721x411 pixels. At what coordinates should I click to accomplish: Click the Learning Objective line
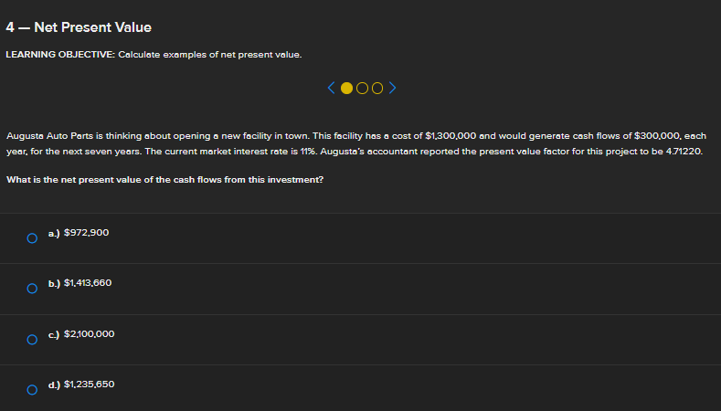pos(154,55)
